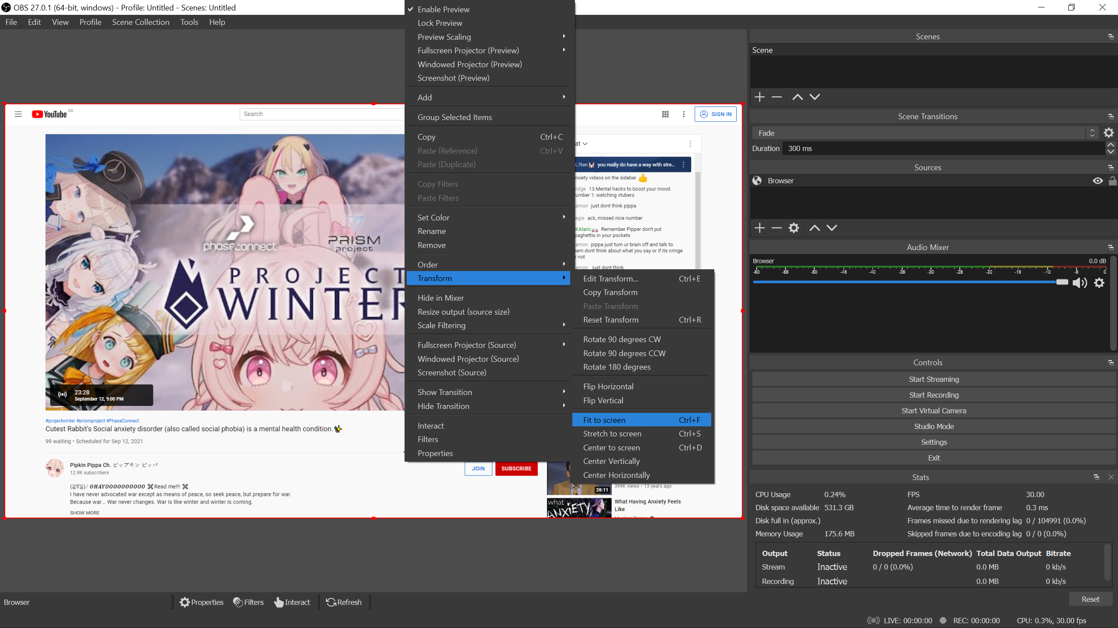The width and height of the screenshot is (1118, 628).
Task: Open chat options three-dot menu
Action: pos(690,144)
